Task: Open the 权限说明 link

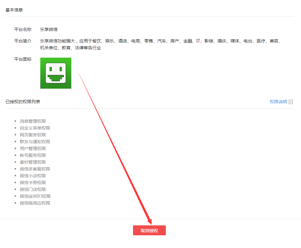Action: click(278, 102)
